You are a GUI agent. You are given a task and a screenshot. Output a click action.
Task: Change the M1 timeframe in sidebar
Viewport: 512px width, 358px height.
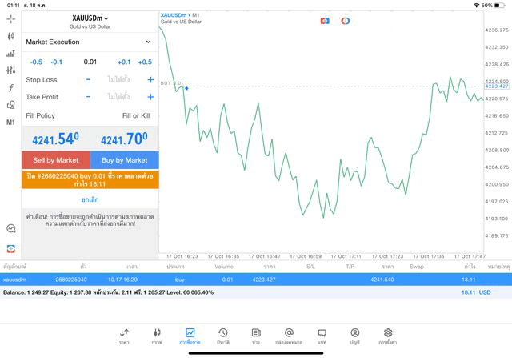click(x=10, y=123)
